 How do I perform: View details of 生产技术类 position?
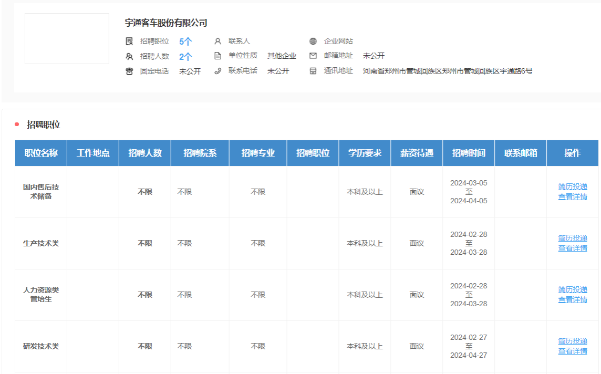572,248
